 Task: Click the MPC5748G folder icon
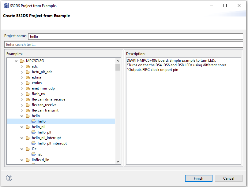tap(22, 61)
